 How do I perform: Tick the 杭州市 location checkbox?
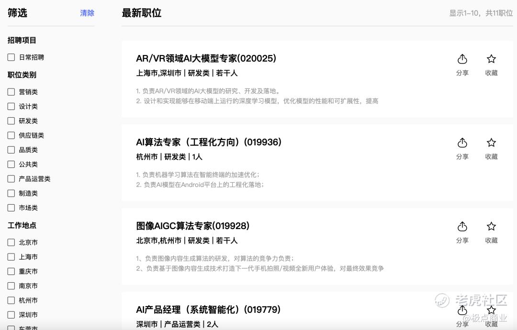pos(11,300)
